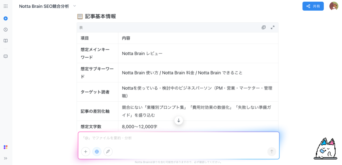Open the chat title dropdown chevron

pyautogui.click(x=74, y=6)
